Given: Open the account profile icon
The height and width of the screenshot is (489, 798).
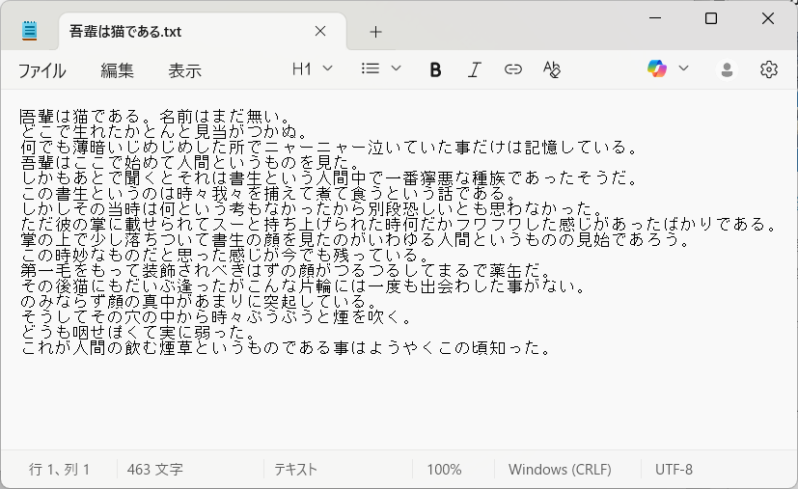Looking at the screenshot, I should pos(727,69).
